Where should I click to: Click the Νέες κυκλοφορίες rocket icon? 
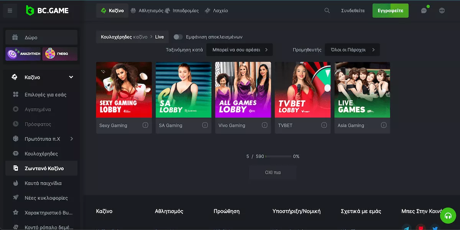pos(16,198)
